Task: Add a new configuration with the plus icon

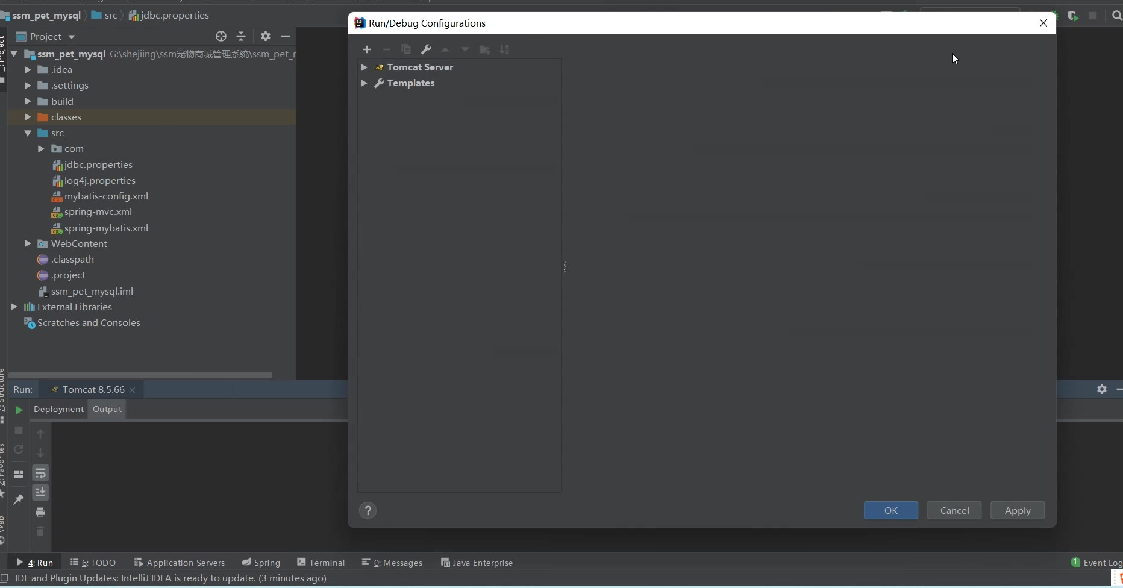Action: 367,49
